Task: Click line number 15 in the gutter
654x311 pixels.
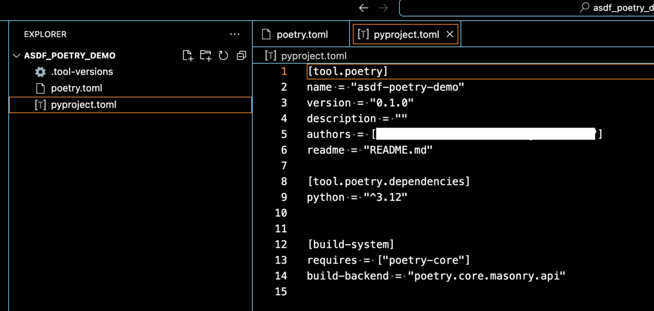Action: tap(281, 292)
